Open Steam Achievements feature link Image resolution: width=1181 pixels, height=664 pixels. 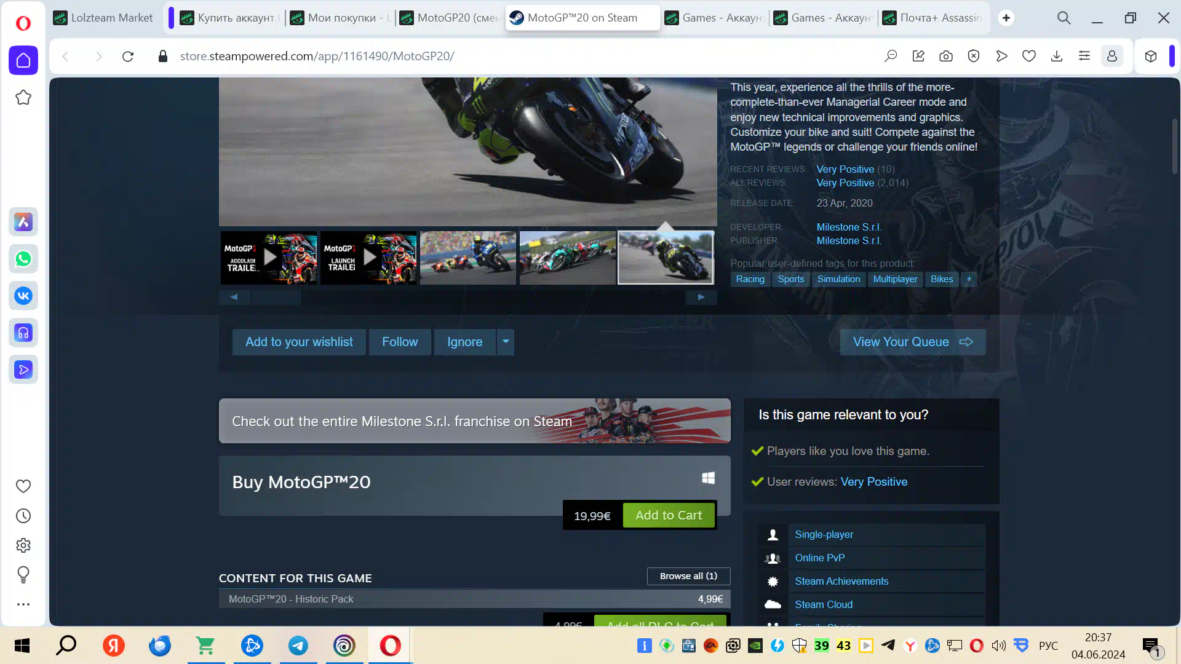[x=841, y=582]
